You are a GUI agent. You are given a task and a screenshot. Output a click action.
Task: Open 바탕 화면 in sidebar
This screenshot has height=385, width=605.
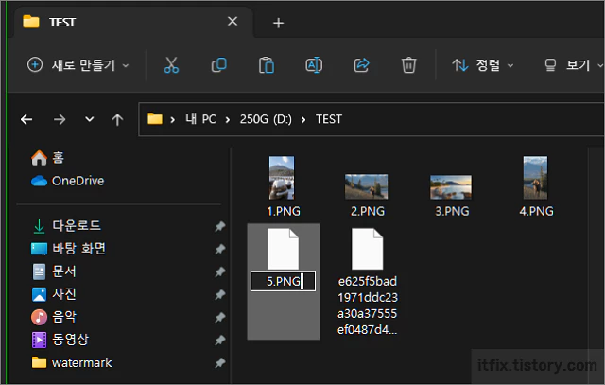pyautogui.click(x=68, y=248)
